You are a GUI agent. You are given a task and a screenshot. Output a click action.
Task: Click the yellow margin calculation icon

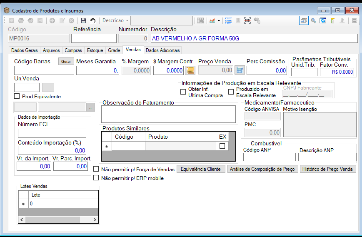pos(190,70)
